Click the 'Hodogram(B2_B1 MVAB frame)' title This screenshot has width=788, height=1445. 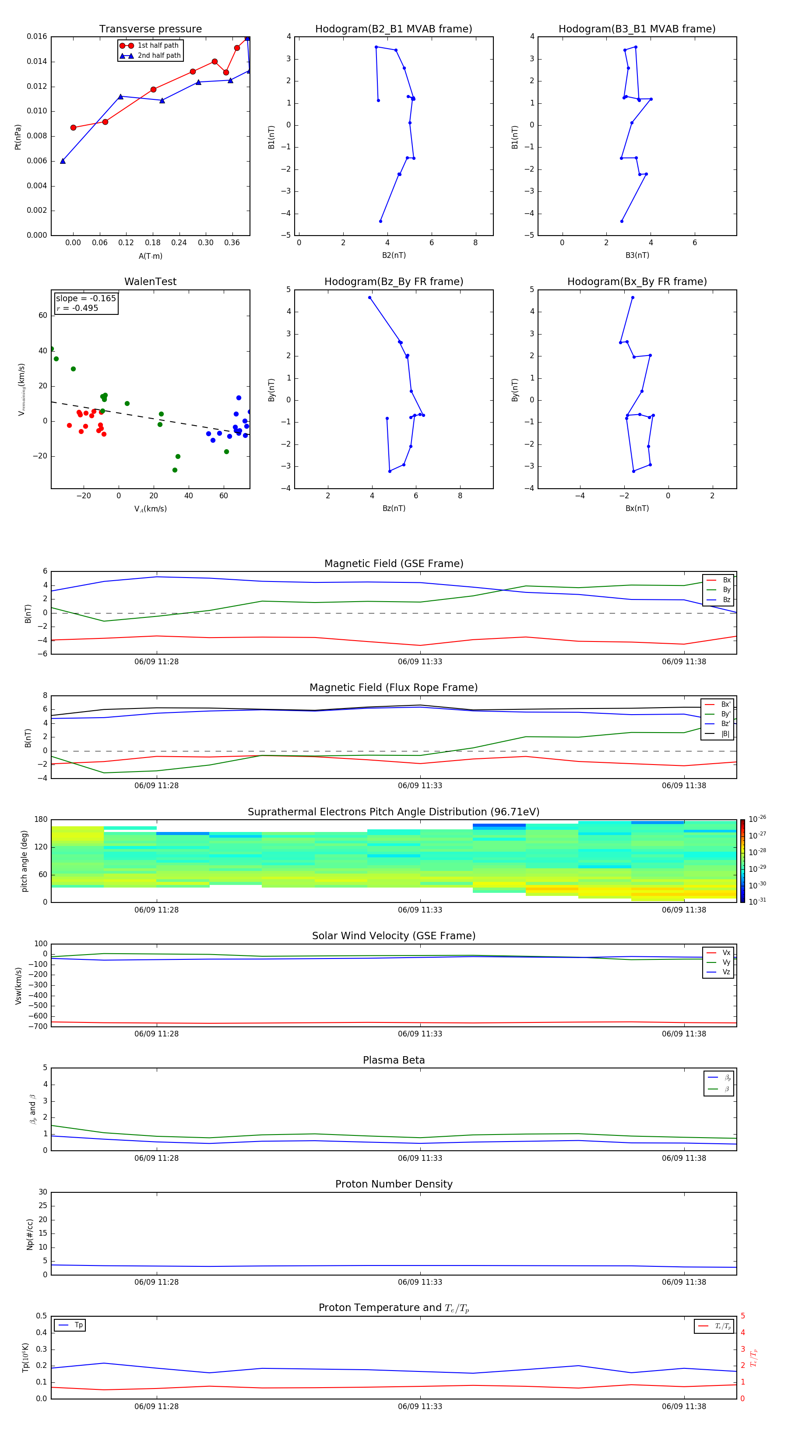coord(393,29)
